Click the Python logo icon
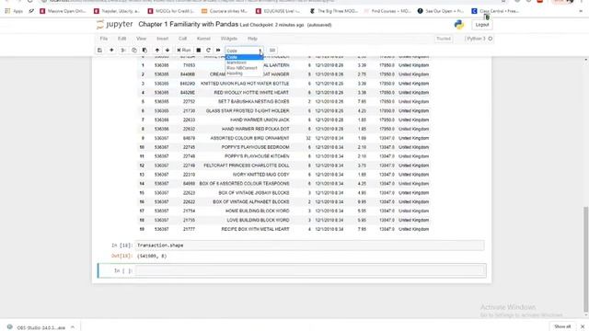 459,25
